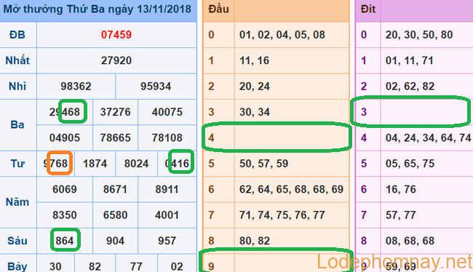
Task: Click Đít values '01, 11, 71'
Action: [410, 60]
